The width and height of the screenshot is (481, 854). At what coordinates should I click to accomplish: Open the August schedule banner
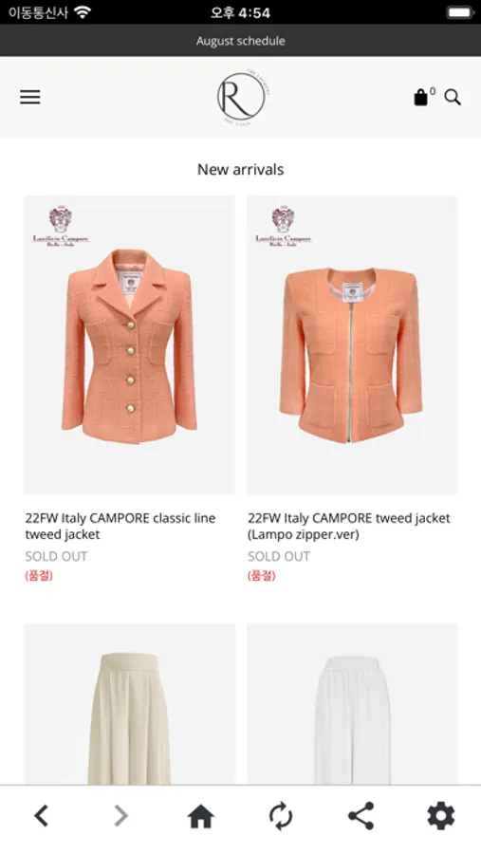tap(241, 41)
